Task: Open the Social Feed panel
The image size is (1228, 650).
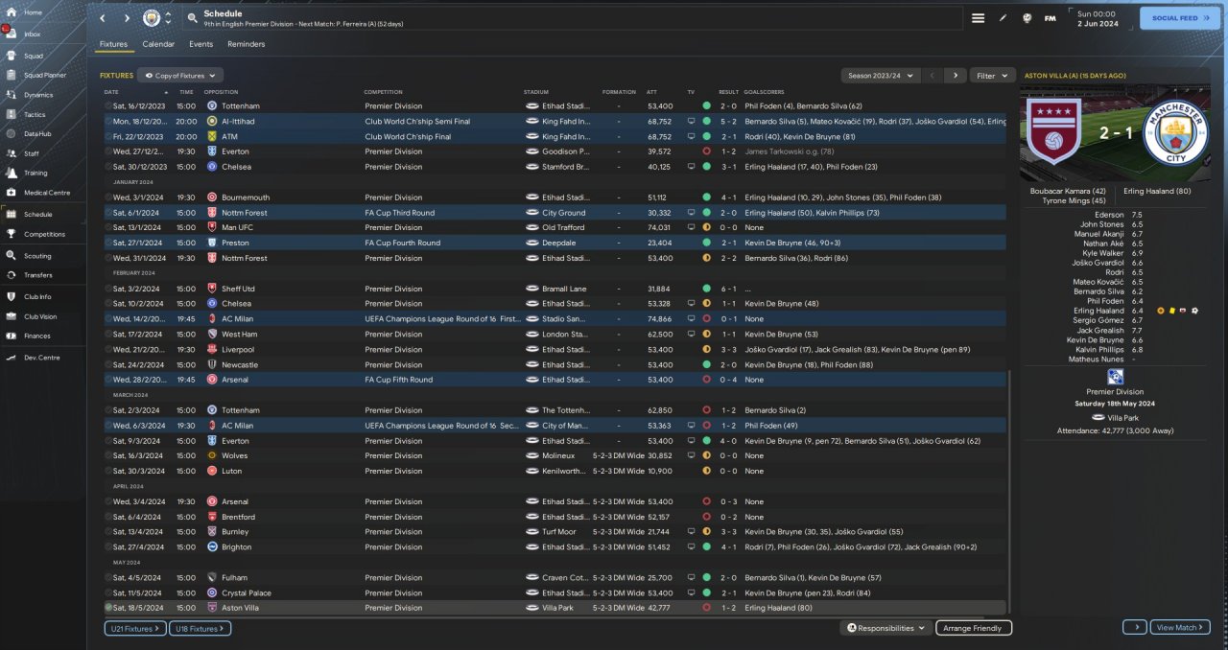Action: coord(1180,18)
